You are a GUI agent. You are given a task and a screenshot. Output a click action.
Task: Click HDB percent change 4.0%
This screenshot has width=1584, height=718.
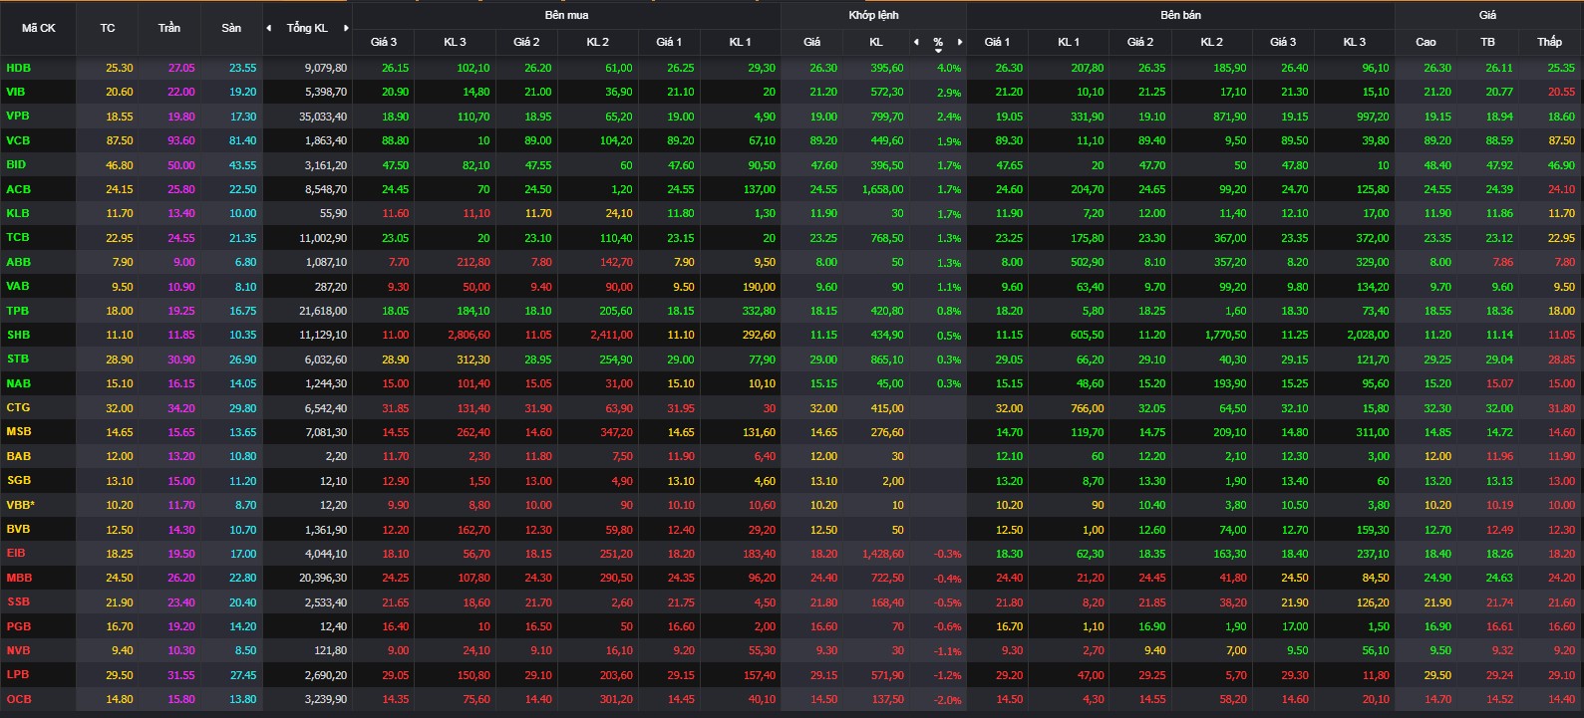949,69
